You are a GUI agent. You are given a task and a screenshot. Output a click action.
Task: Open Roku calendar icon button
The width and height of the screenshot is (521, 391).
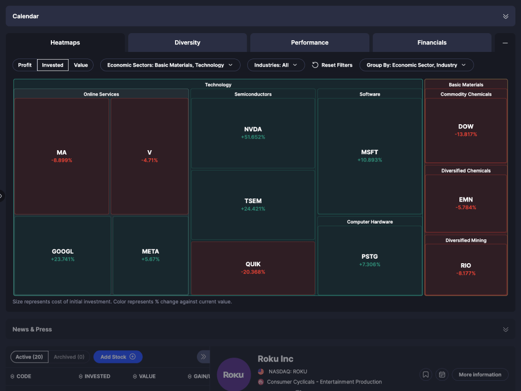442,375
